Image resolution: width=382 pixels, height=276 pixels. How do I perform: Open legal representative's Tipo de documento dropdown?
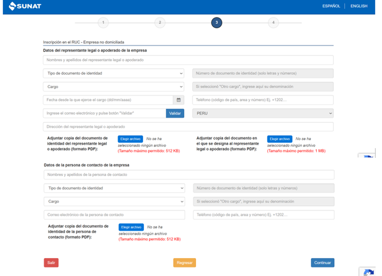[113, 73]
